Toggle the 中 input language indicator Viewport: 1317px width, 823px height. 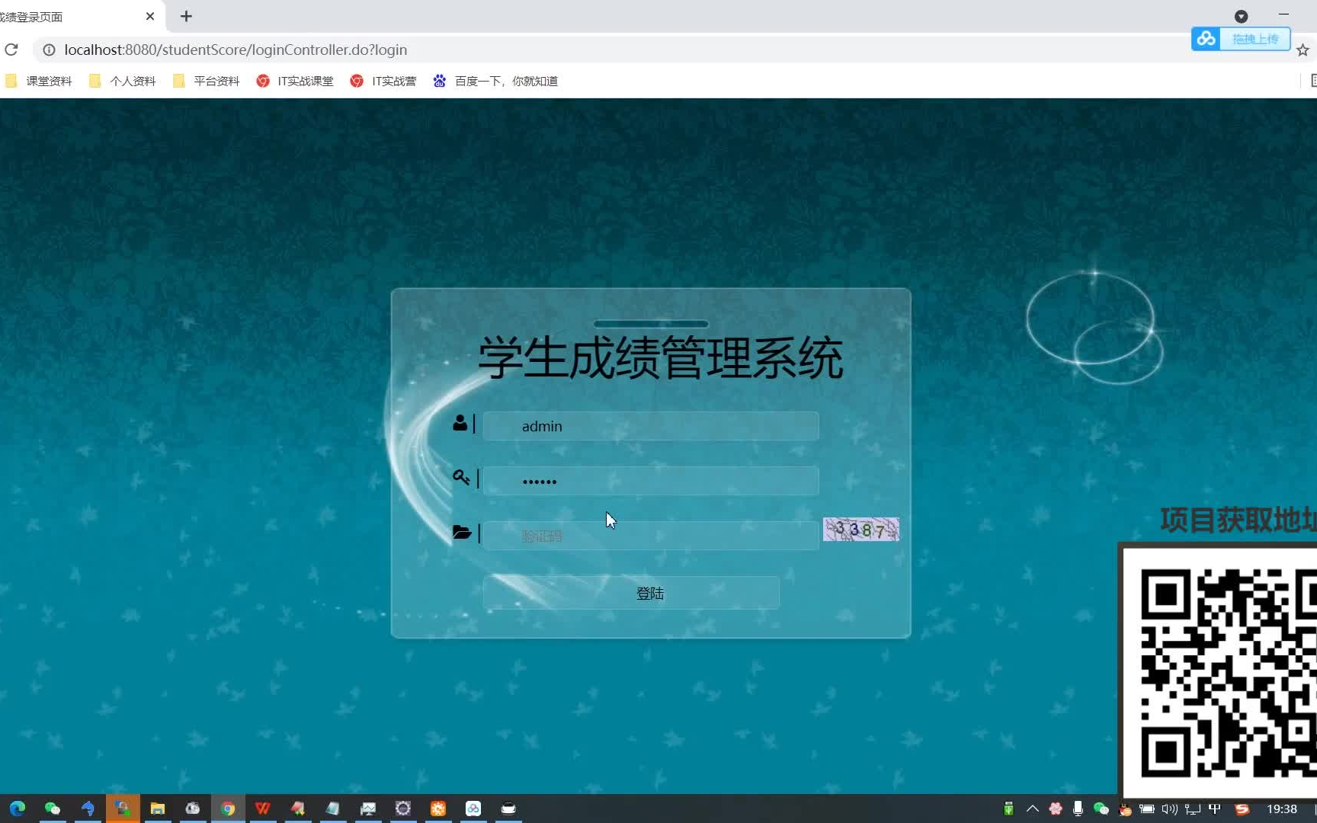[1215, 809]
